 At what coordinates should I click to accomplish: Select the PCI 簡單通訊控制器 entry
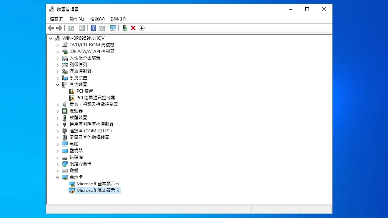pyautogui.click(x=96, y=98)
